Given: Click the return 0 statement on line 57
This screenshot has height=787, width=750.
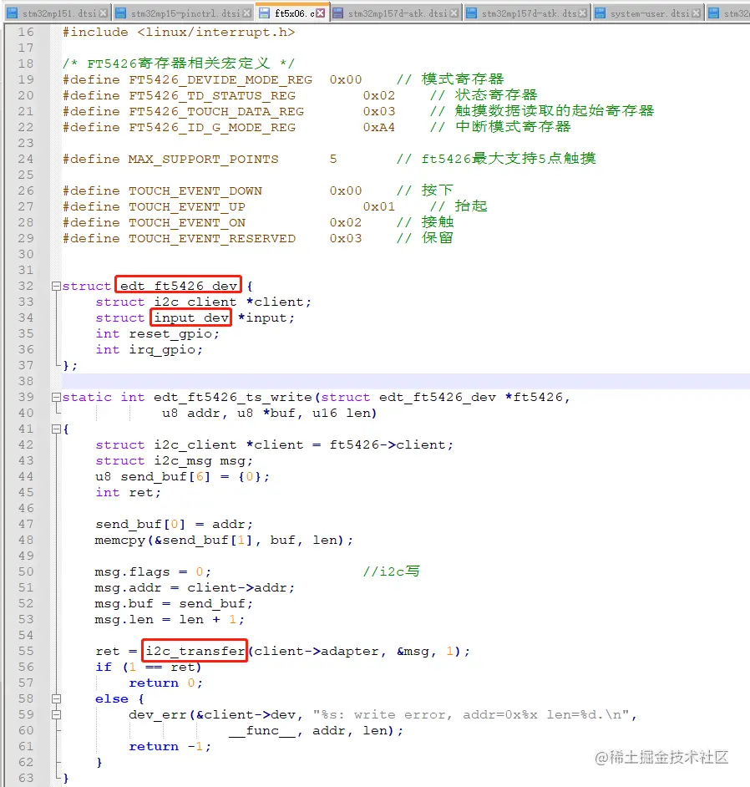Looking at the screenshot, I should coord(165,683).
